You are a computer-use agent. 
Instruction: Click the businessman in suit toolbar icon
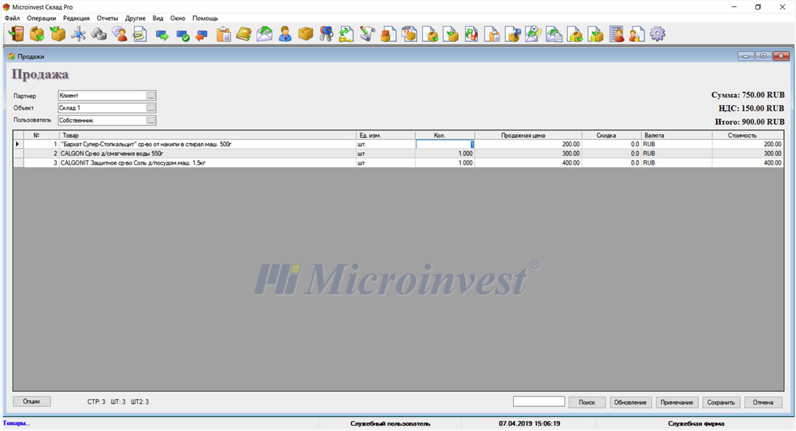pos(285,34)
